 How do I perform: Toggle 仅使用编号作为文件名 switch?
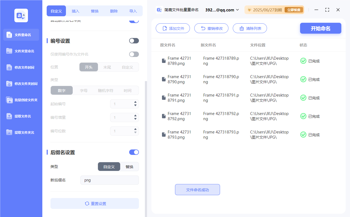pyautogui.click(x=134, y=54)
